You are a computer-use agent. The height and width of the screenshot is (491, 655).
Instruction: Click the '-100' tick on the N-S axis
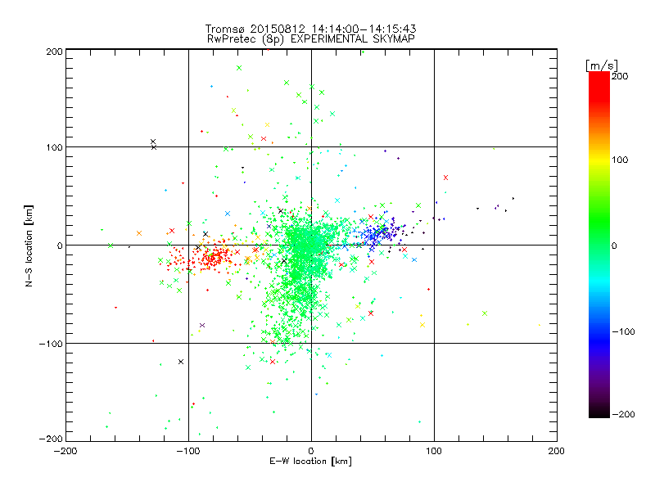[x=51, y=344]
